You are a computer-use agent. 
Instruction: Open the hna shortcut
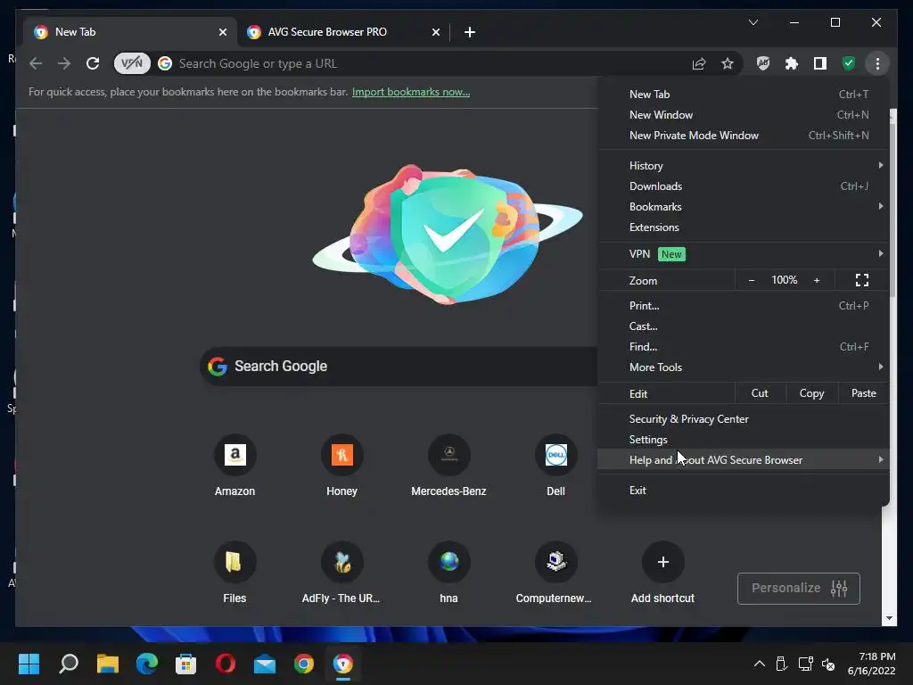pyautogui.click(x=449, y=572)
